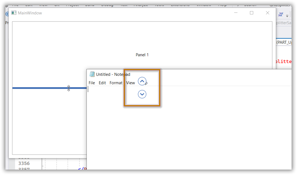Open View menu in Notepad
The width and height of the screenshot is (297, 175).
(131, 83)
